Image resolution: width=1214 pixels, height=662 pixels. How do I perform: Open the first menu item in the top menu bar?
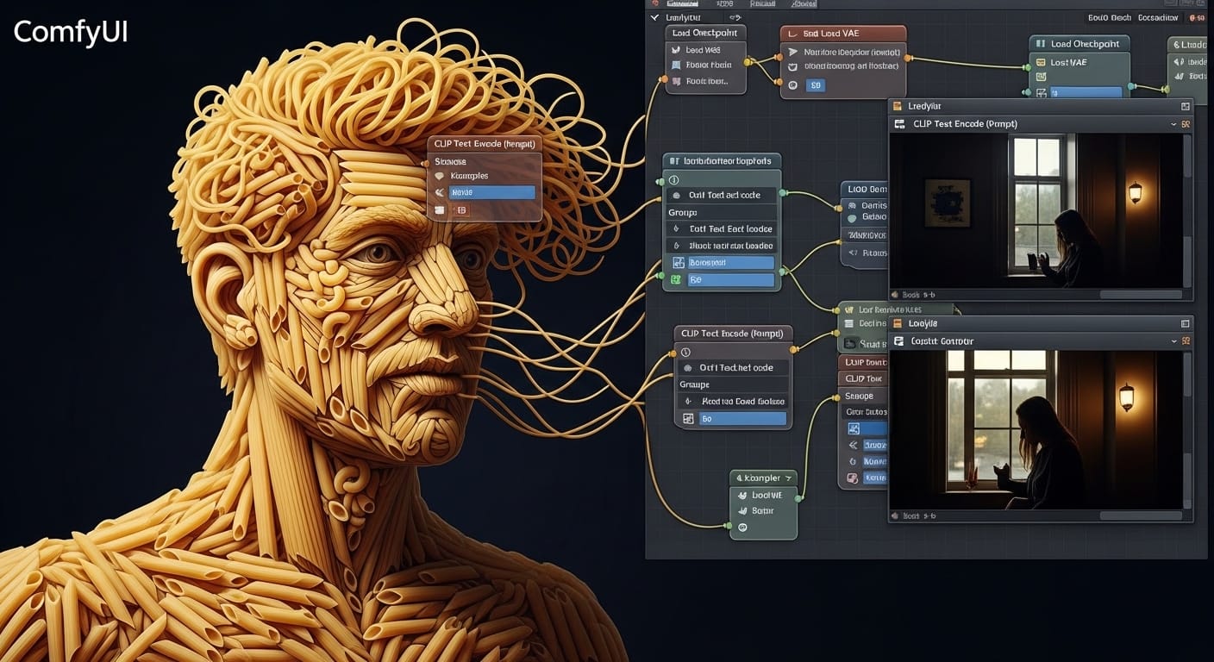tap(682, 4)
